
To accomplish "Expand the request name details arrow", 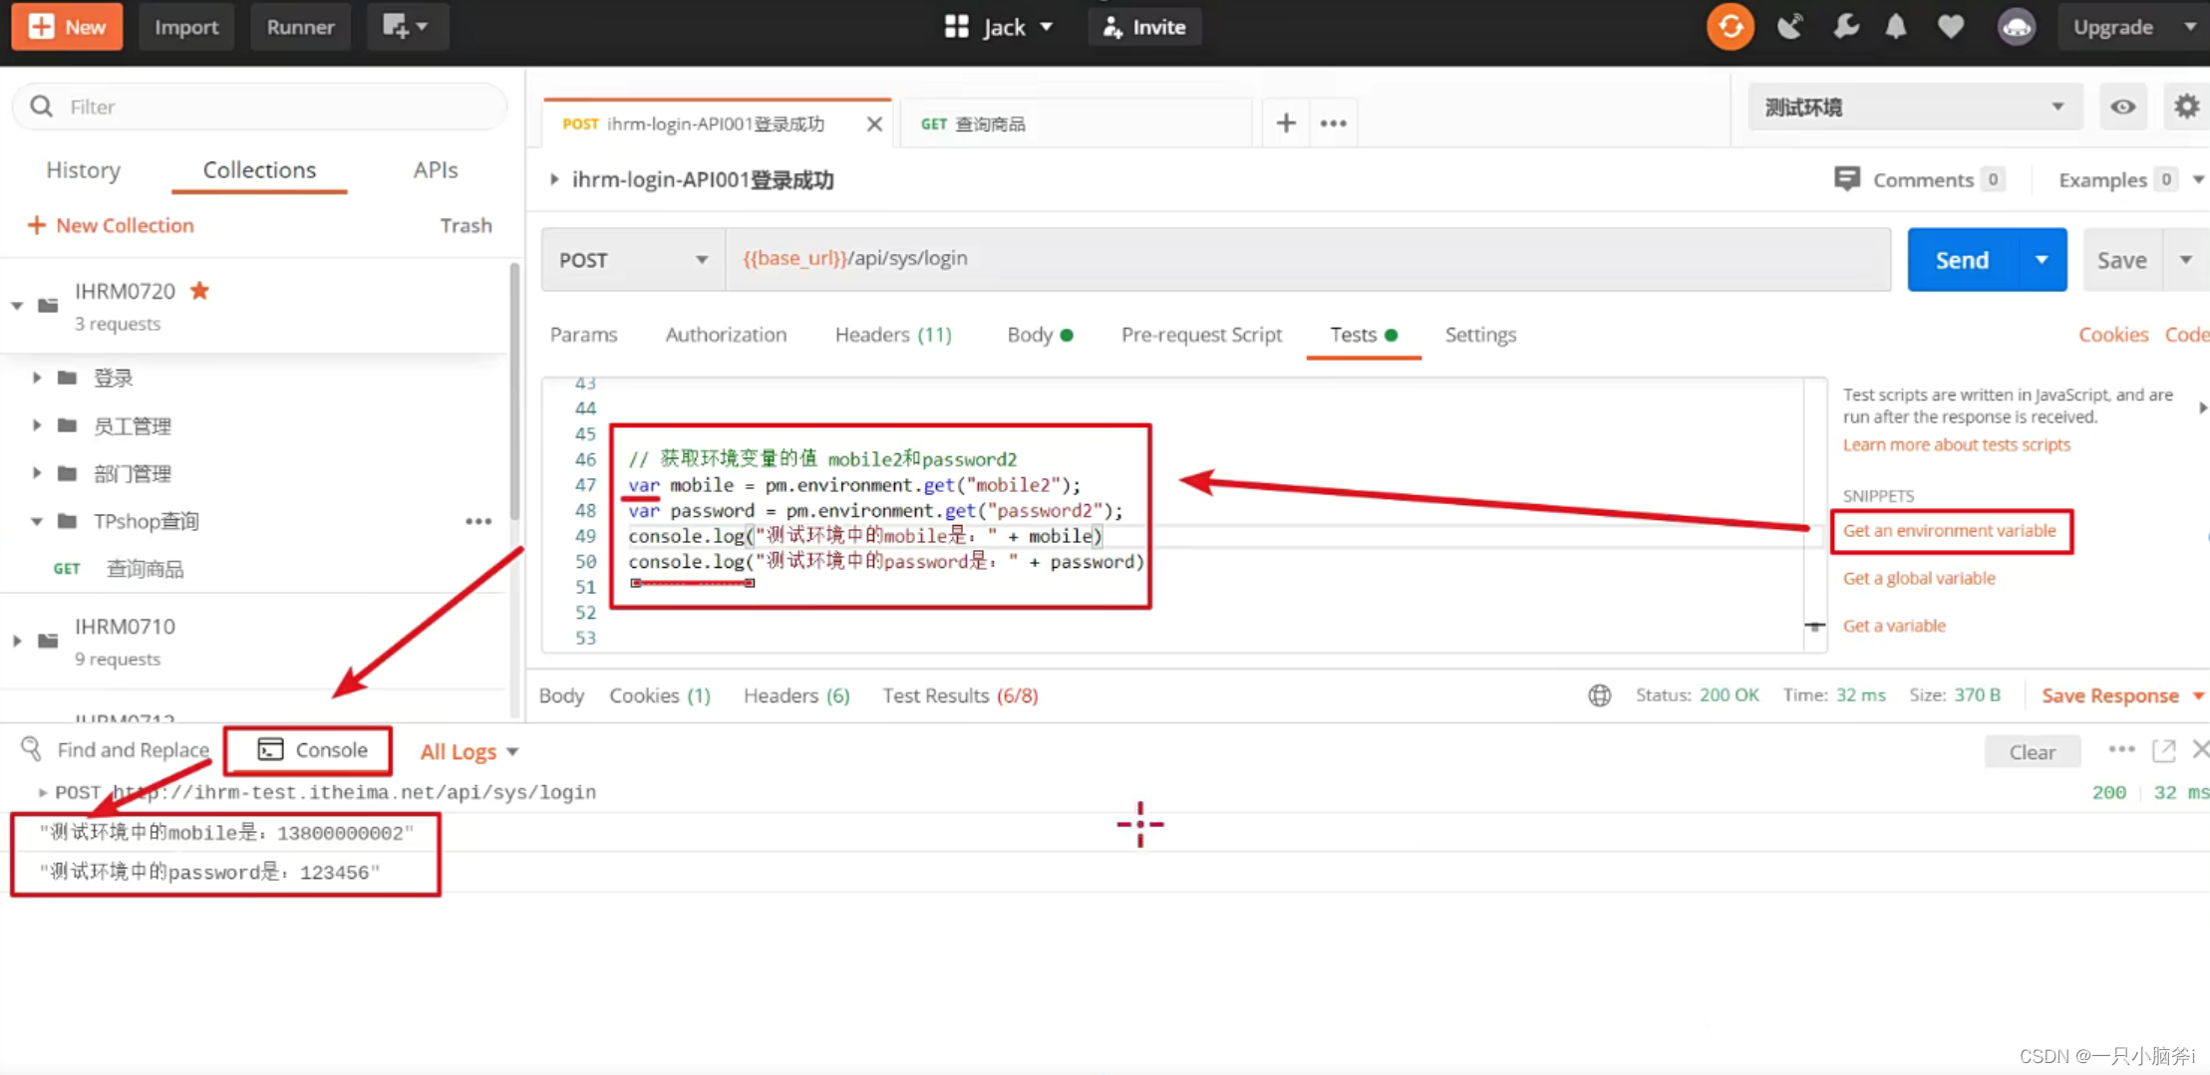I will tap(554, 179).
